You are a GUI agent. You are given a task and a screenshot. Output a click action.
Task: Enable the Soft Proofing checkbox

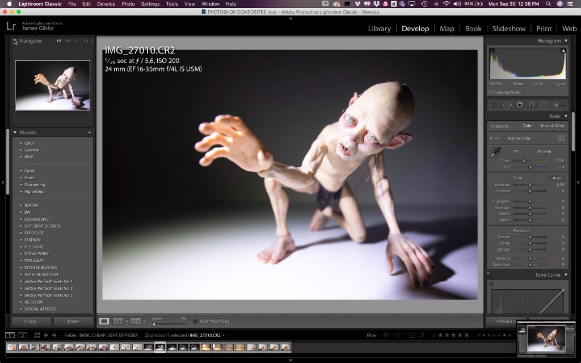tap(195, 322)
